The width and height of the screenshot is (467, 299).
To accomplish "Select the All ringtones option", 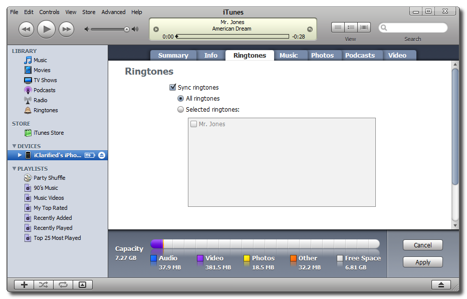I will point(180,98).
